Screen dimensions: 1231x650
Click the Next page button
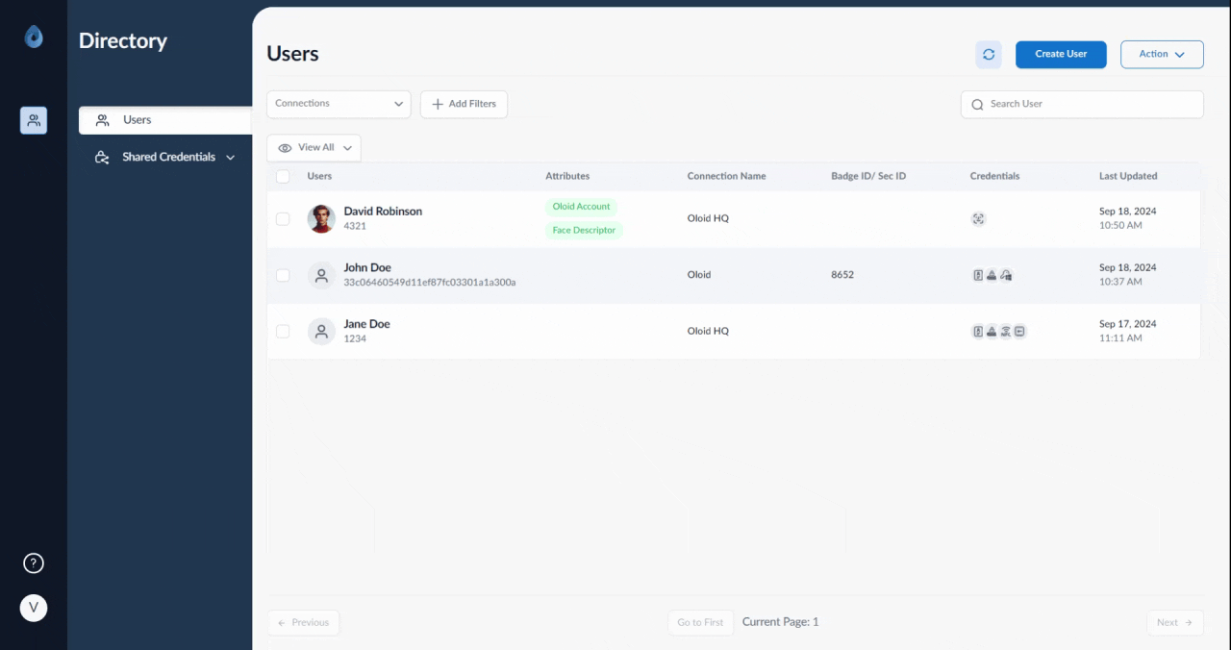1175,623
